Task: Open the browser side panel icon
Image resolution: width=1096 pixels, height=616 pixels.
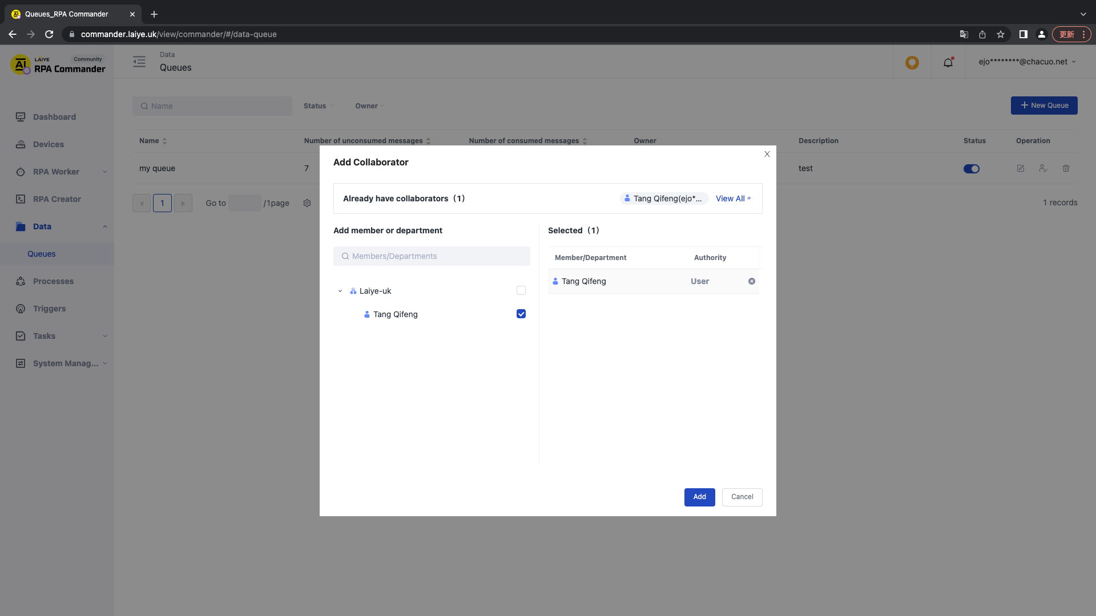Action: coord(1024,34)
